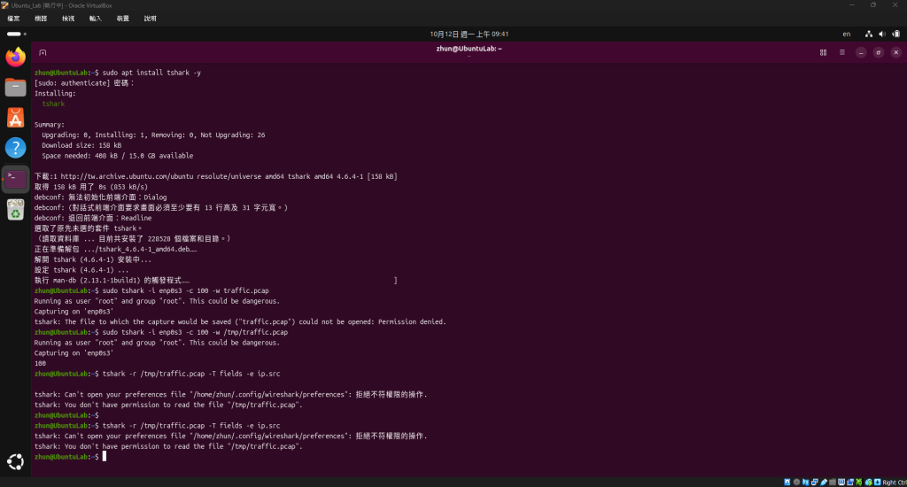The height and width of the screenshot is (487, 907).
Task: Click the packet count '100' output line
Action: click(40, 364)
